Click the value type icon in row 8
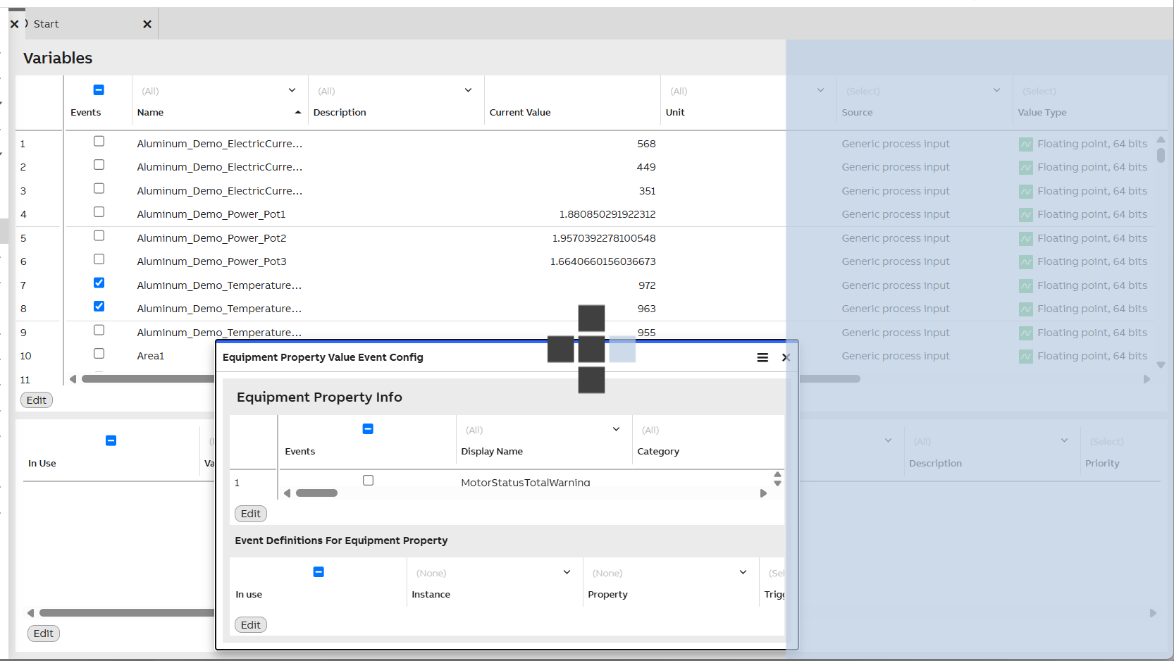The height and width of the screenshot is (661, 1174). point(1026,309)
